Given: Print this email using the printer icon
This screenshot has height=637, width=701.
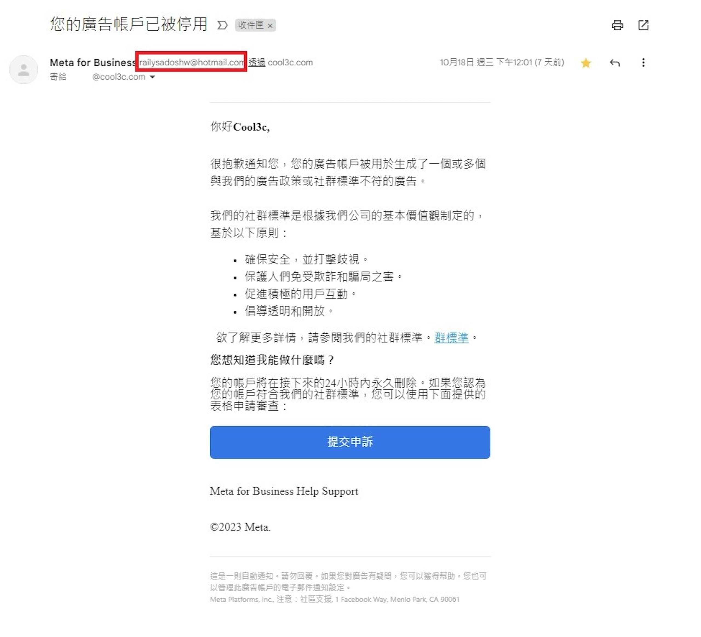Looking at the screenshot, I should click(x=617, y=25).
